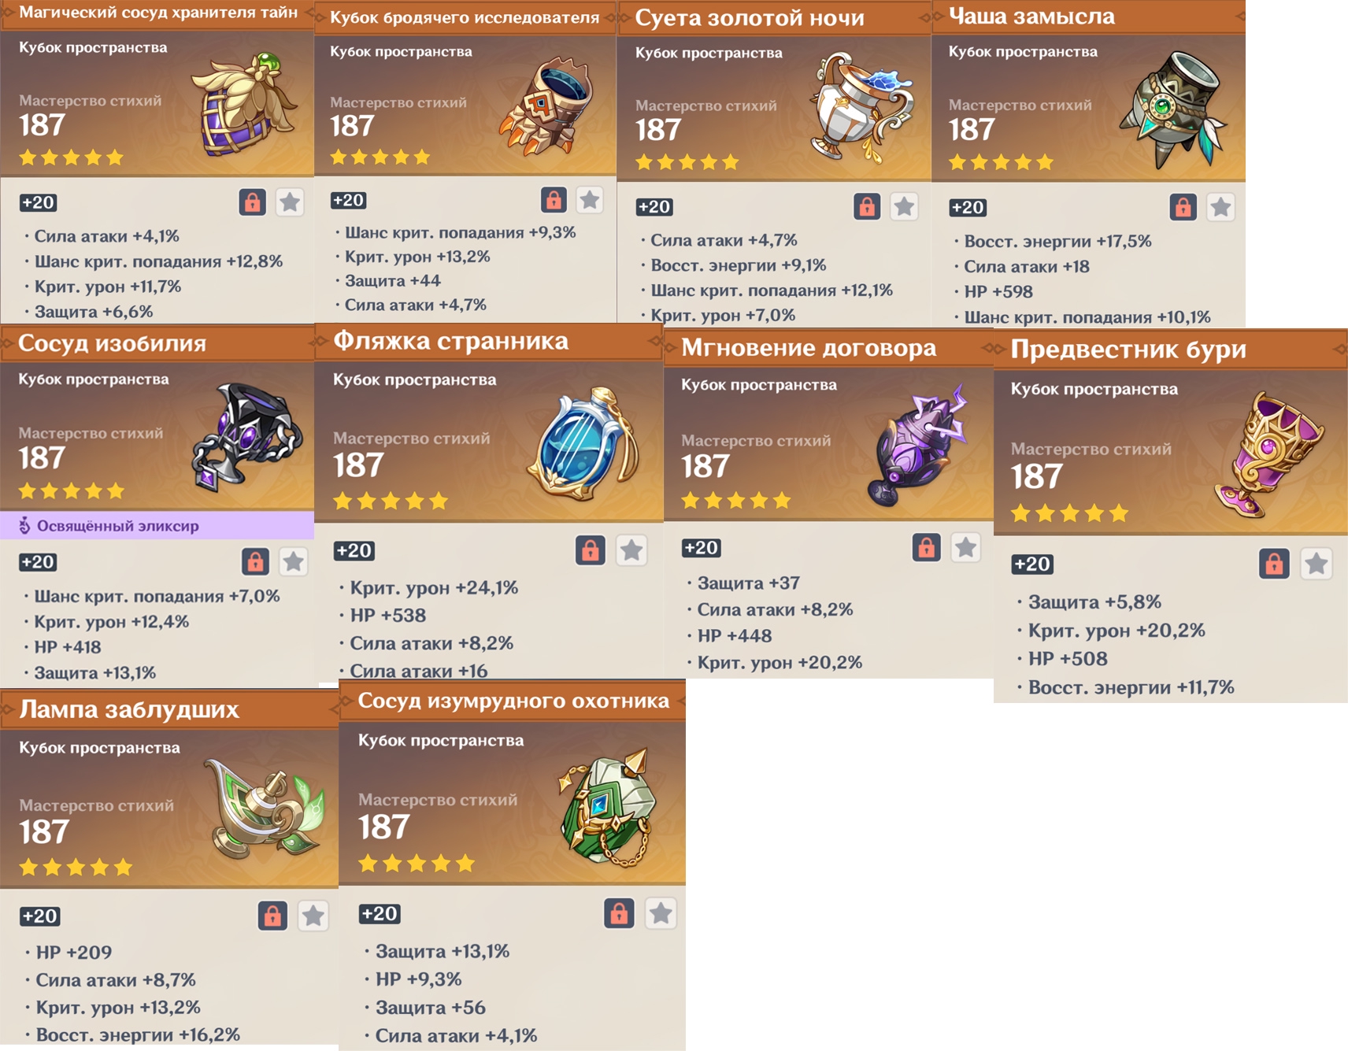Click lock icon on Лампа заблудших

point(272,916)
